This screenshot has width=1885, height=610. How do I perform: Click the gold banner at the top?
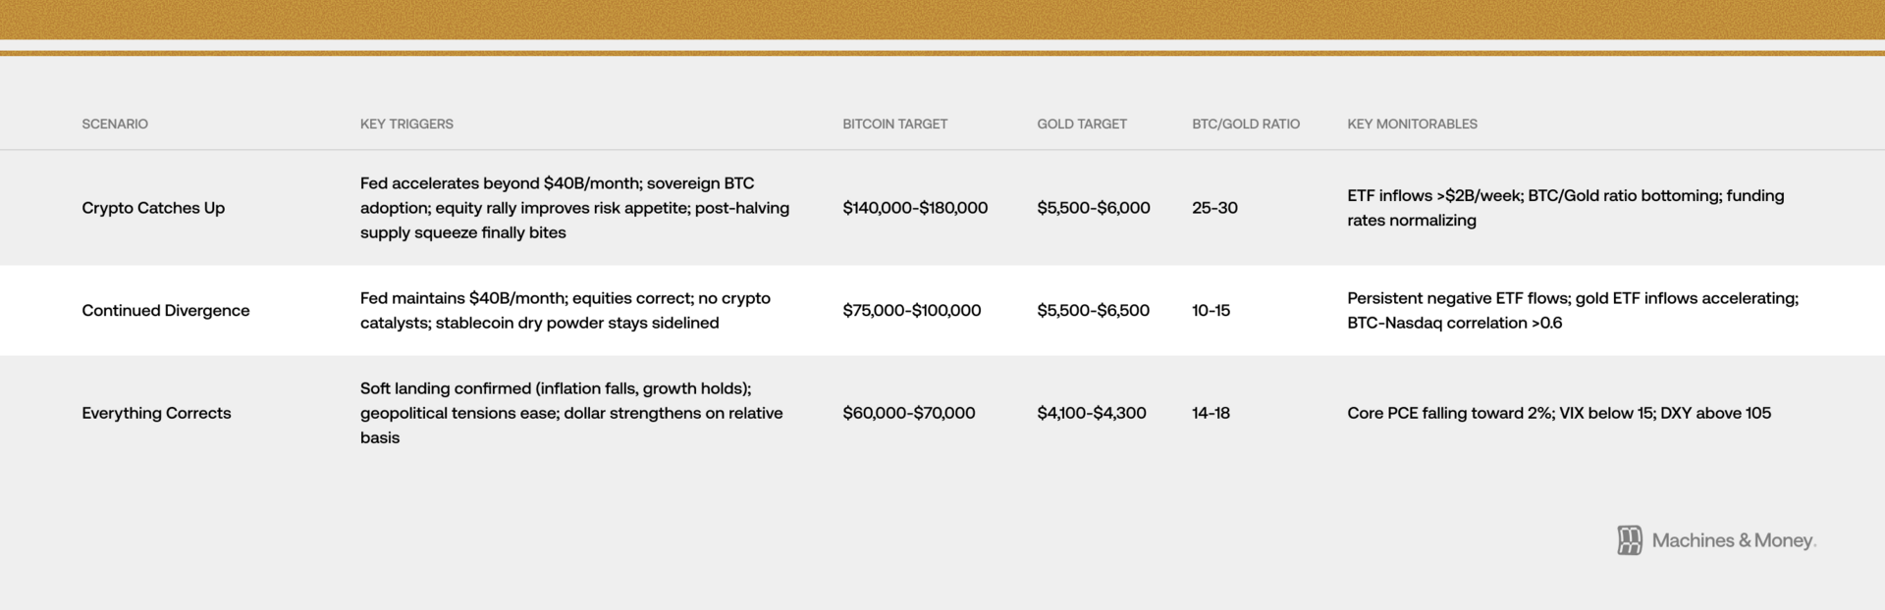942,20
